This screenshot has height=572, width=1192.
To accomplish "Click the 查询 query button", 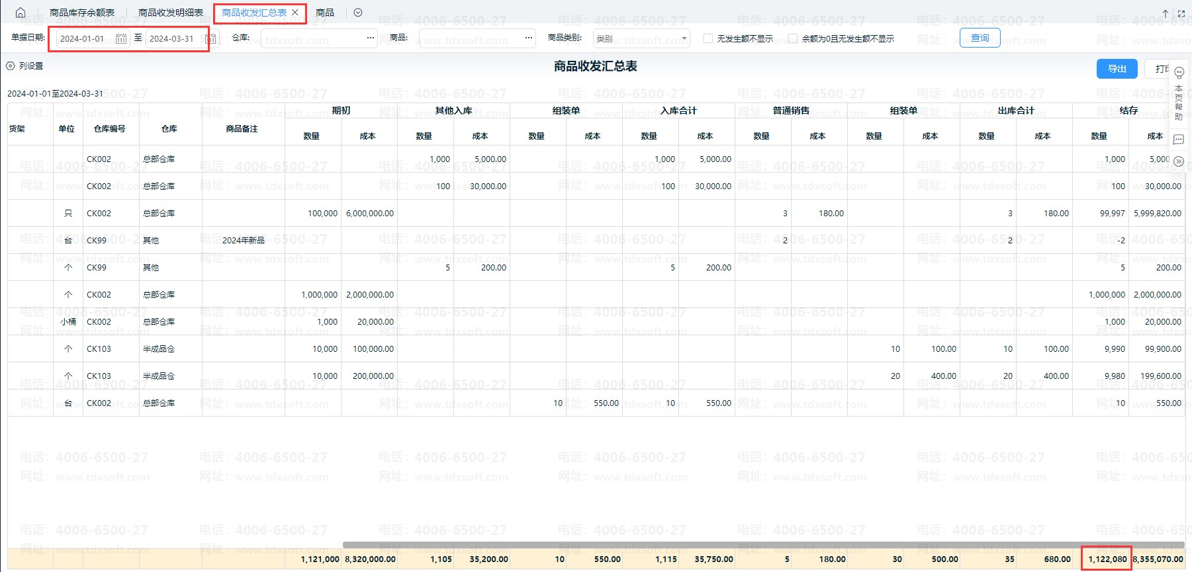I will (x=980, y=38).
